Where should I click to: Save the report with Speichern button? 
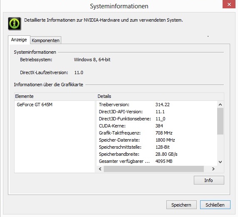(181, 205)
